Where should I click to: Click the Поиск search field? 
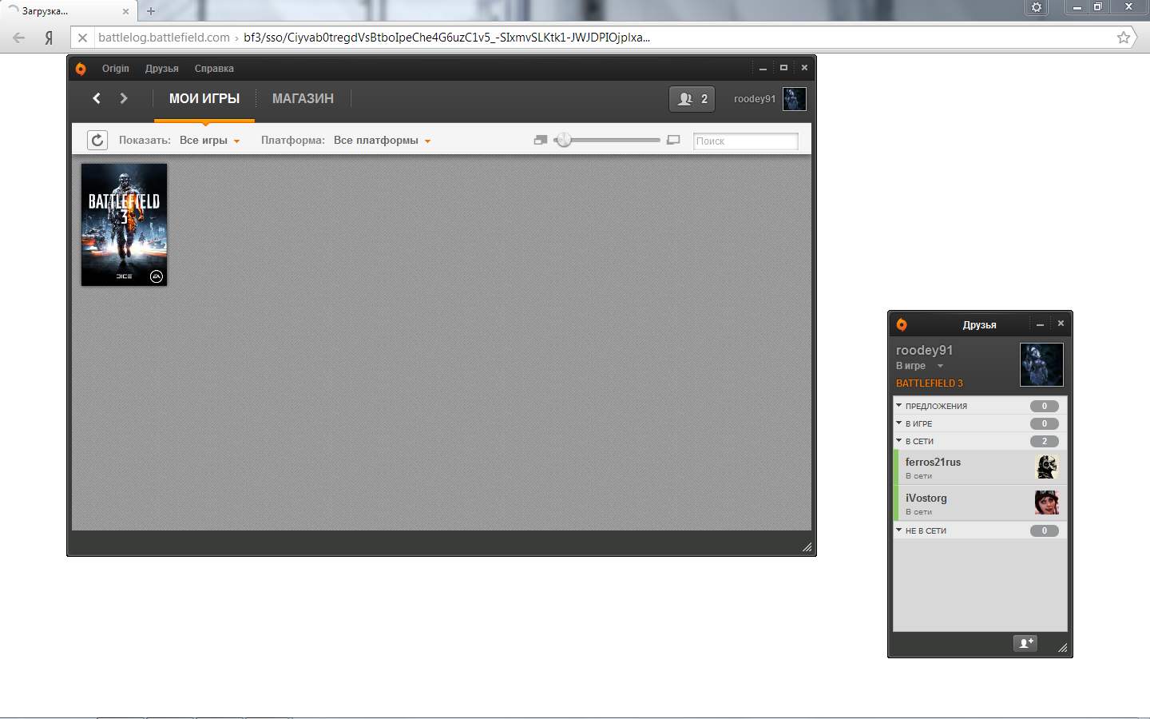coord(745,141)
